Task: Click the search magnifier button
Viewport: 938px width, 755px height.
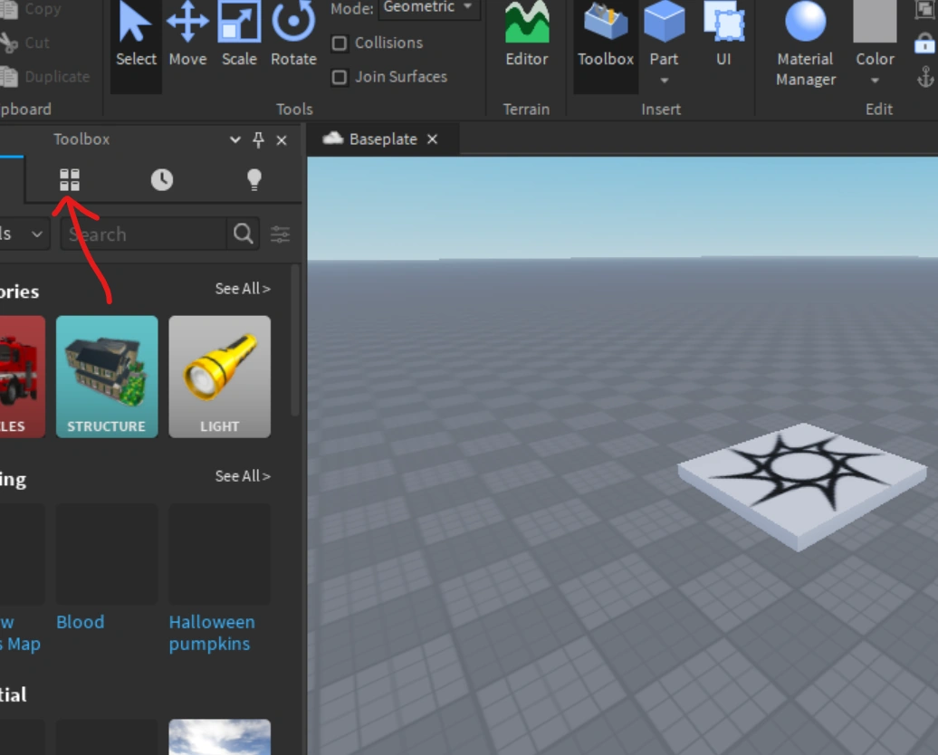Action: (243, 234)
